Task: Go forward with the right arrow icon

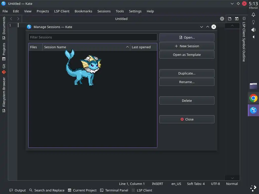Action: point(18,19)
